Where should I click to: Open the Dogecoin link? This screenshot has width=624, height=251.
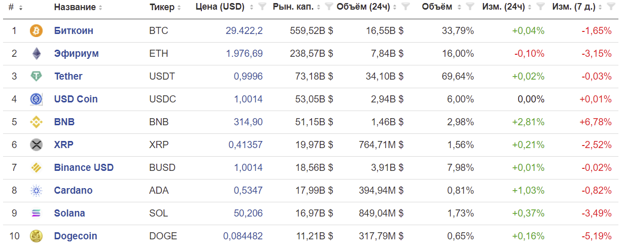click(x=76, y=236)
